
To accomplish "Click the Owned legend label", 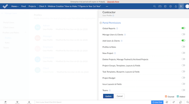I will (x=171, y=96).
